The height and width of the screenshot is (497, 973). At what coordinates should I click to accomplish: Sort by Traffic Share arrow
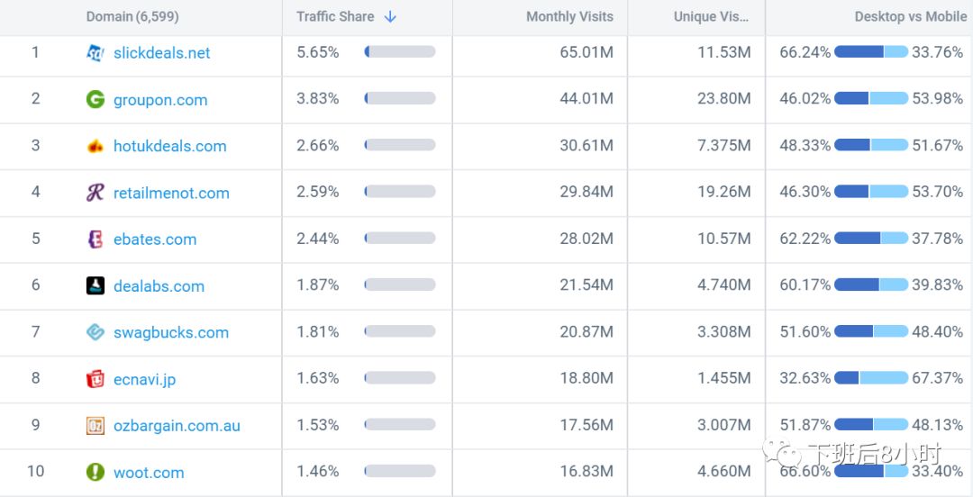pyautogui.click(x=390, y=16)
